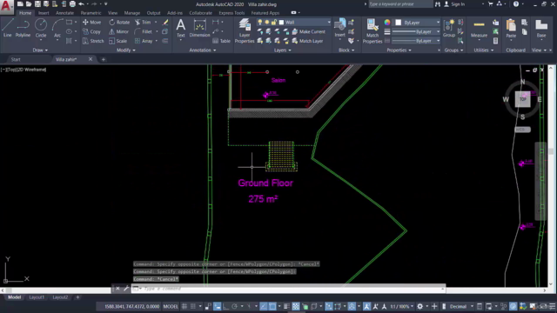Add a new drawing tab
The height and width of the screenshot is (313, 557).
(104, 59)
